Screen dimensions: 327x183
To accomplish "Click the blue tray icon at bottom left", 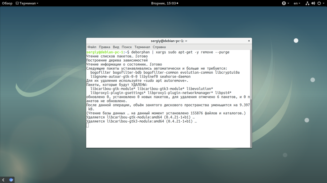I will coord(11,180).
